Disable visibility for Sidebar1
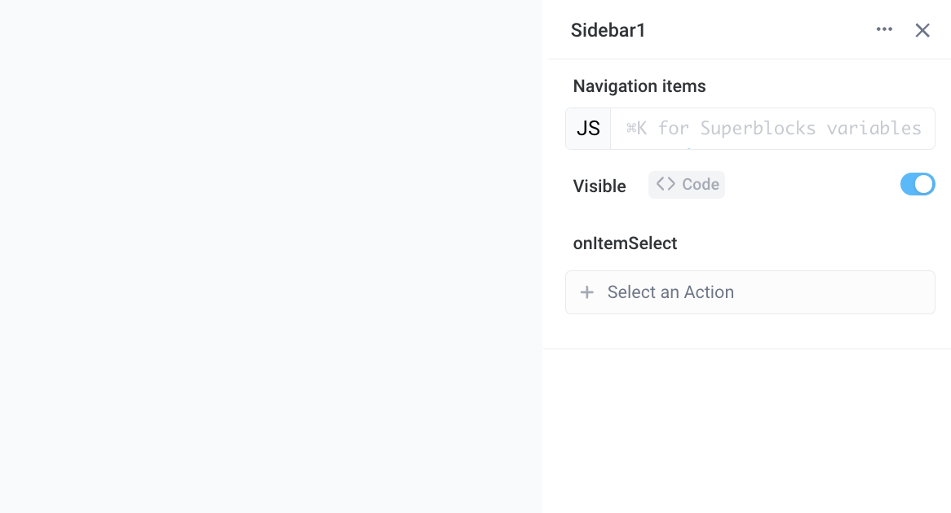 (x=918, y=184)
